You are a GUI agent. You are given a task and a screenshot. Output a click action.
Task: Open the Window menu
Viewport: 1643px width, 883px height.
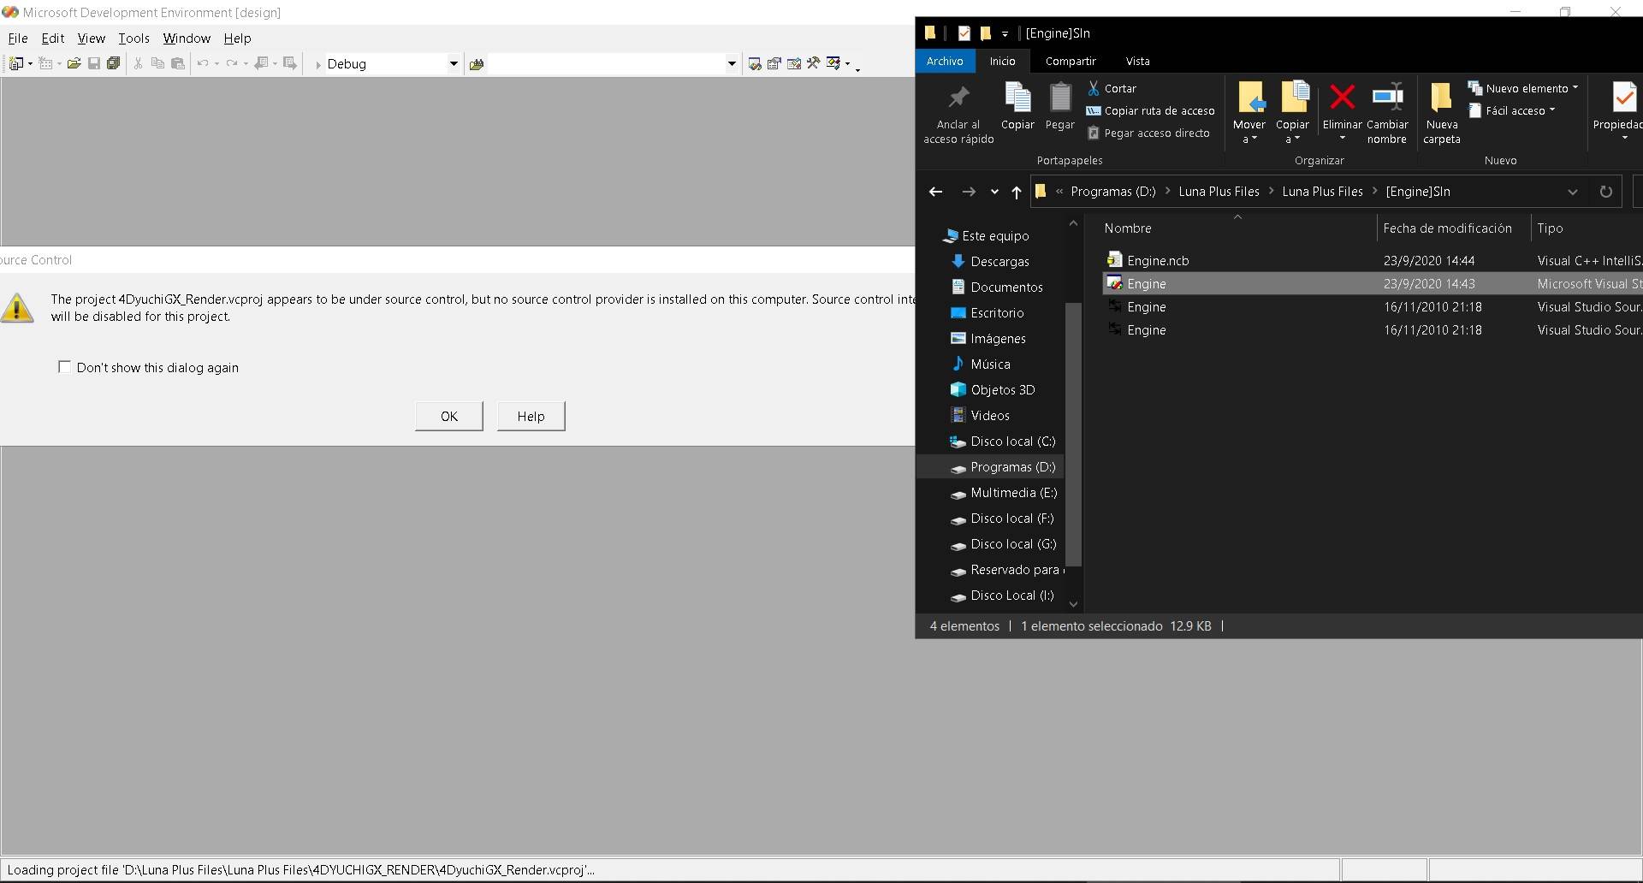point(187,39)
